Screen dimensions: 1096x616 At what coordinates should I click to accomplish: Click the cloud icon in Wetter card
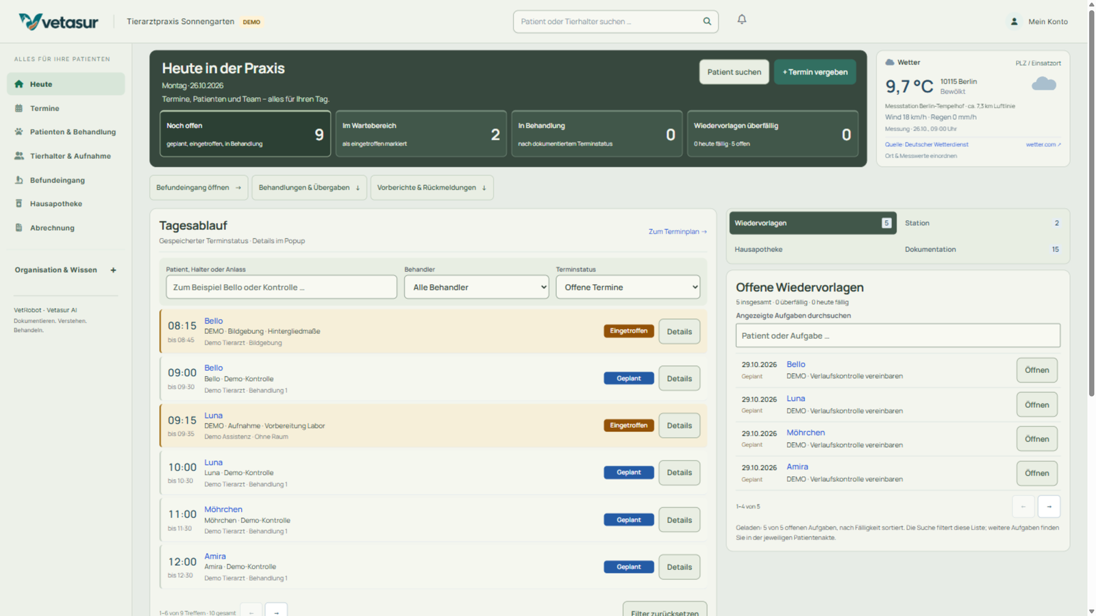[x=1044, y=84]
